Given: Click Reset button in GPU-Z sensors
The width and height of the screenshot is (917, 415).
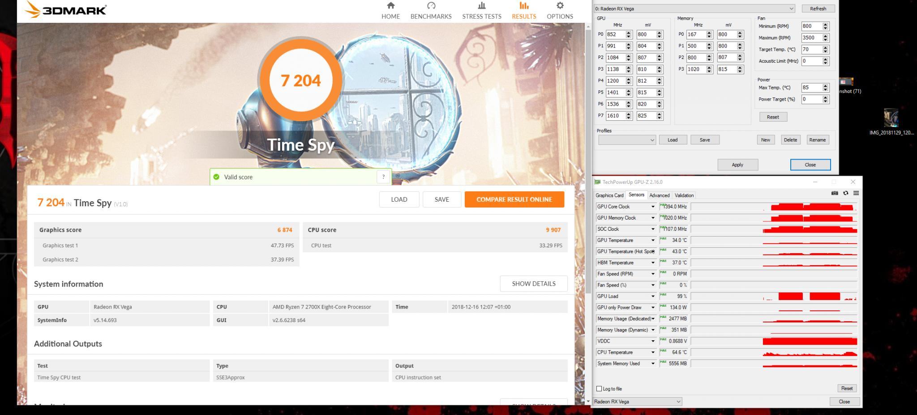Looking at the screenshot, I should 847,388.
